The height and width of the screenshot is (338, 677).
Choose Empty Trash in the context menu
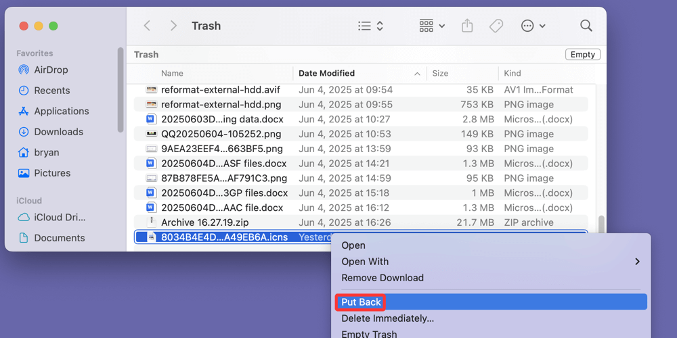tap(490, 334)
